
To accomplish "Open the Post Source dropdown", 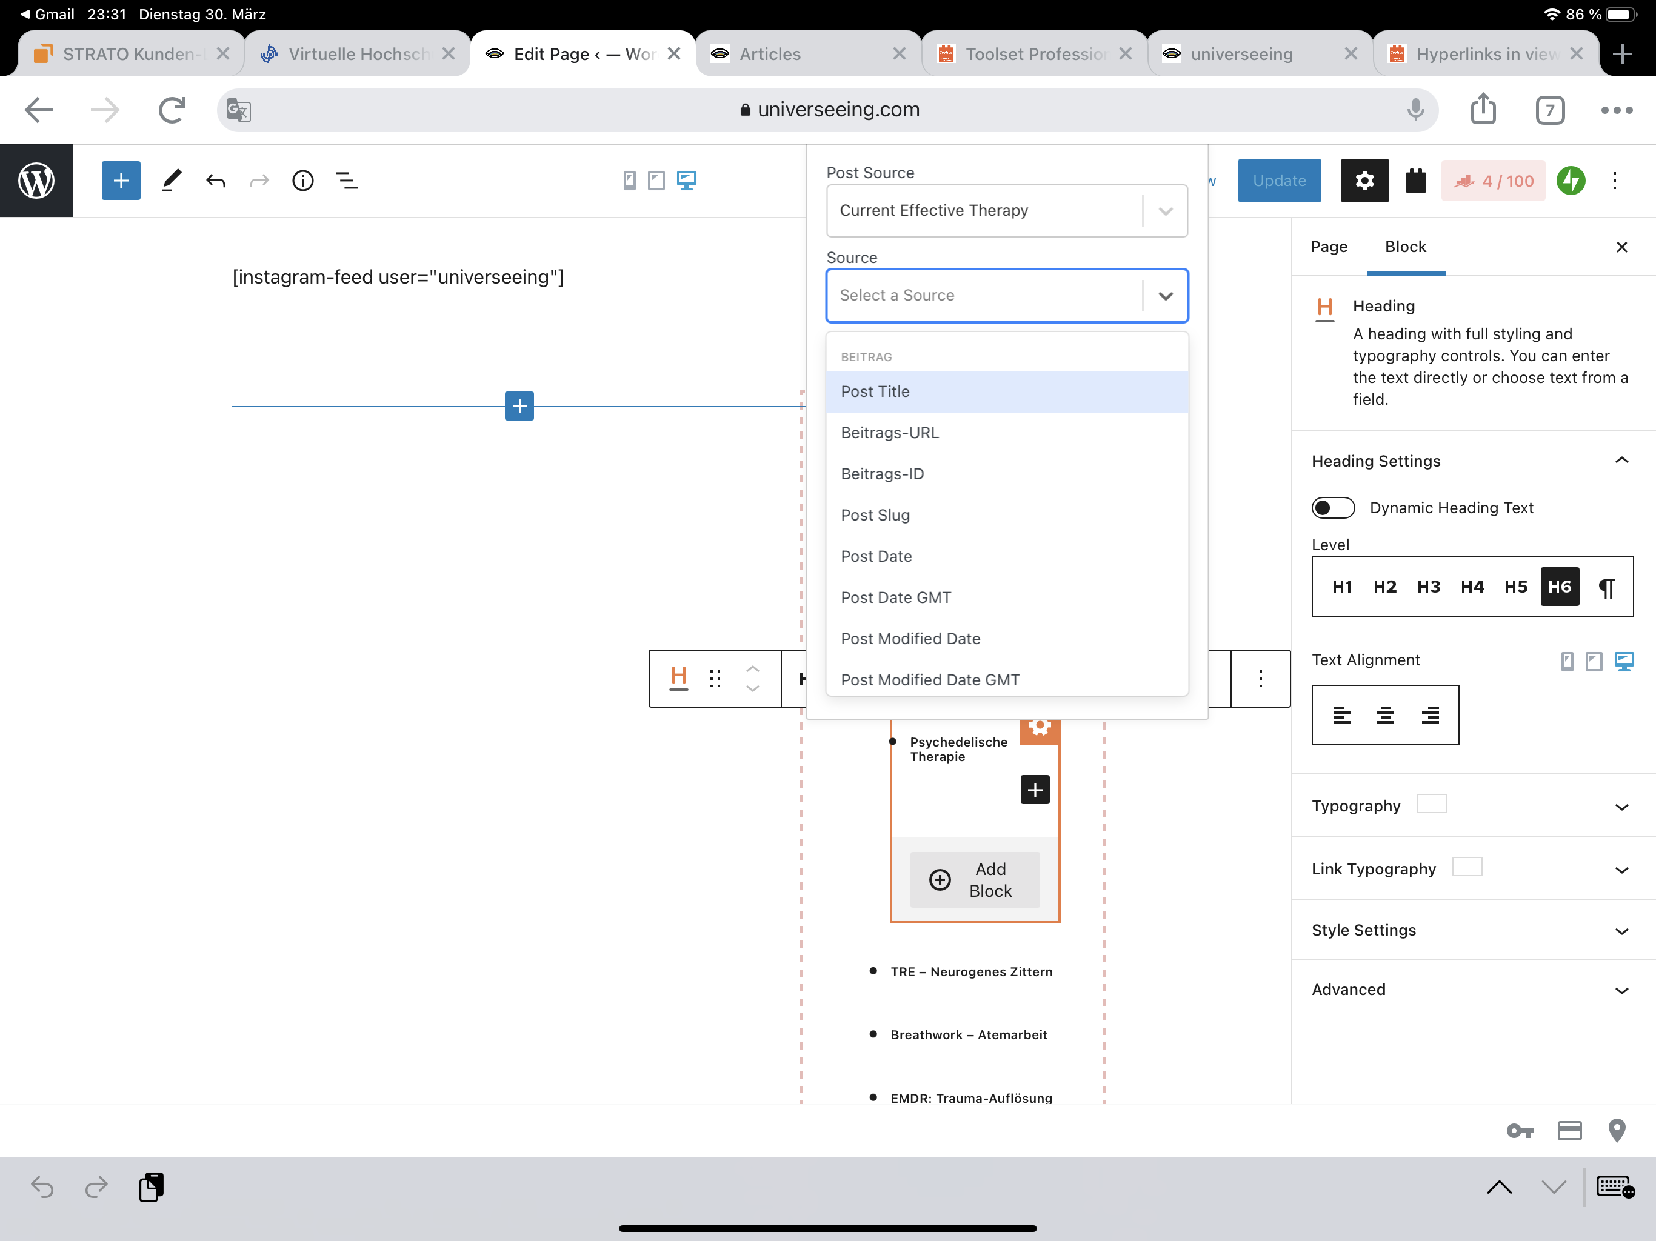I will pos(1007,210).
